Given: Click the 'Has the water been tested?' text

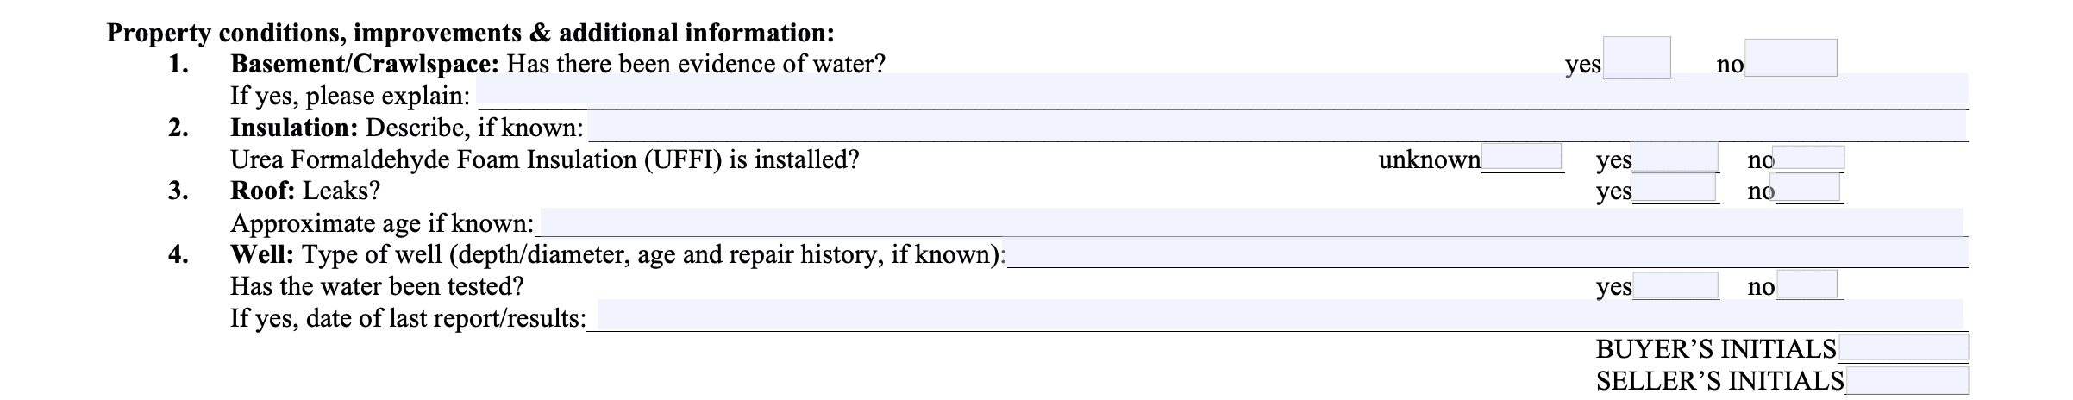Looking at the screenshot, I should click(x=376, y=286).
